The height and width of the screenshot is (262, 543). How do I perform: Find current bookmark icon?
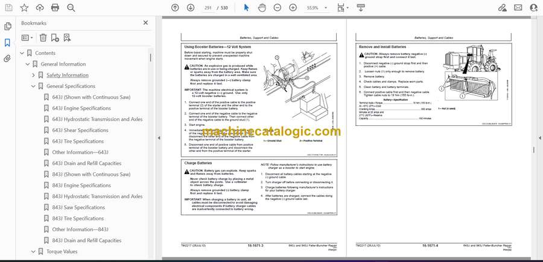click(x=67, y=38)
